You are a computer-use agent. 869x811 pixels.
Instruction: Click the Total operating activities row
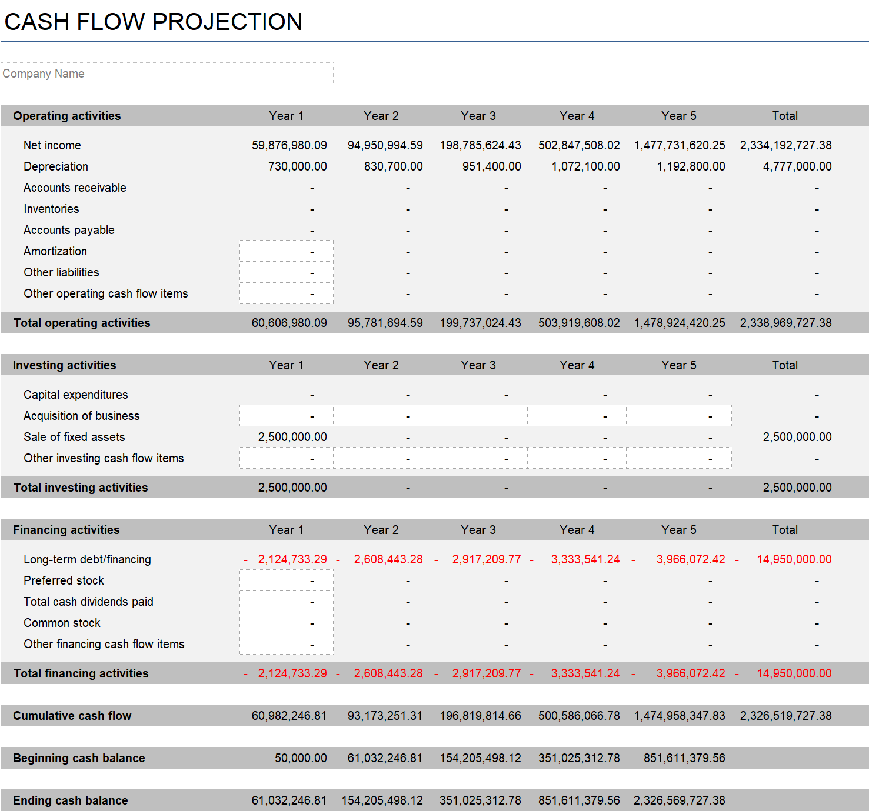coord(82,322)
